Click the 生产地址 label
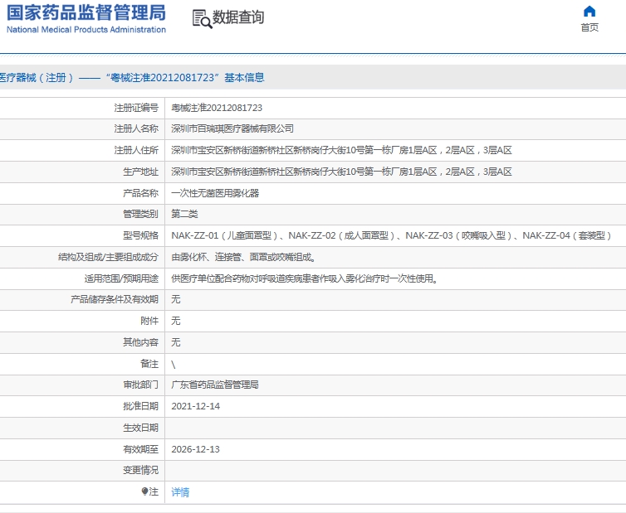626x513 pixels. point(140,172)
